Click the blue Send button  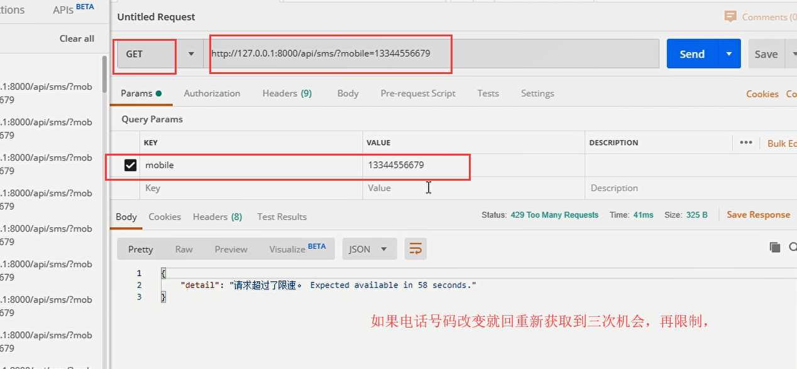[692, 54]
